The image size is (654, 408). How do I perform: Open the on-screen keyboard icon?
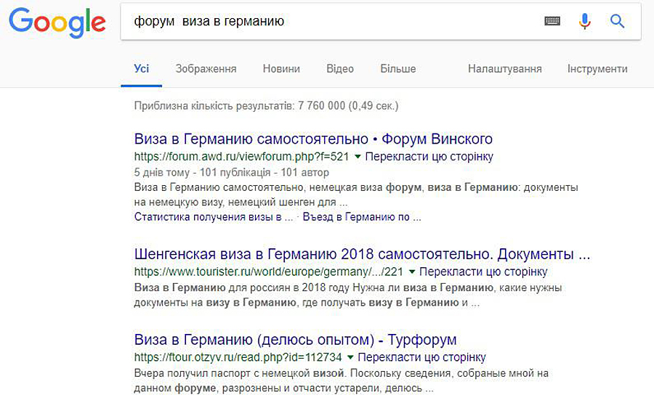pos(552,21)
